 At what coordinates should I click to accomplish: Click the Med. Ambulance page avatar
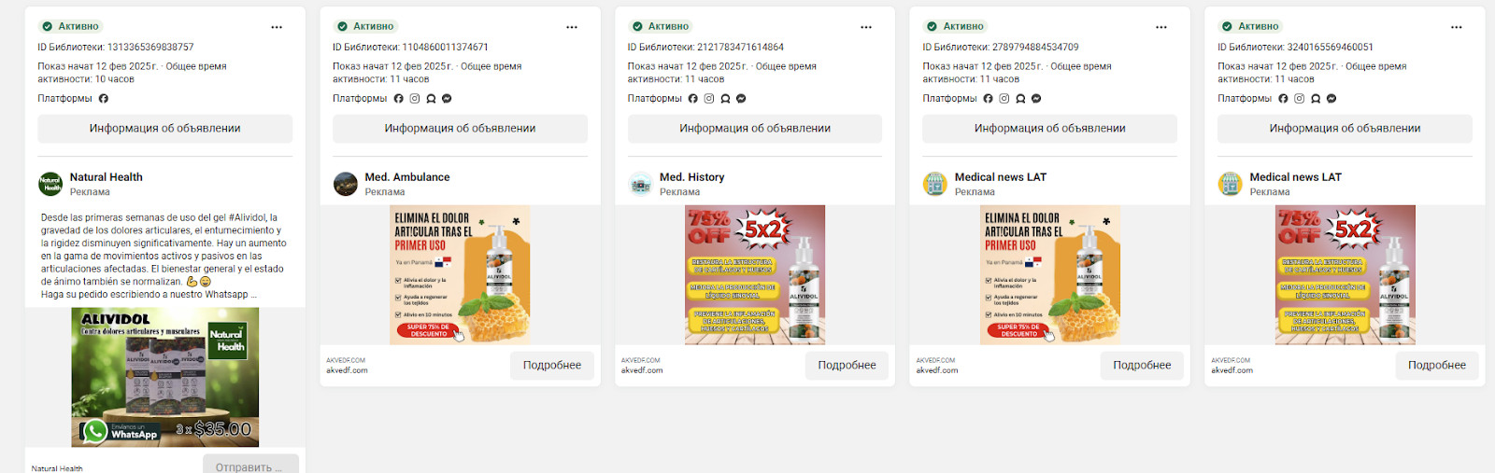346,184
